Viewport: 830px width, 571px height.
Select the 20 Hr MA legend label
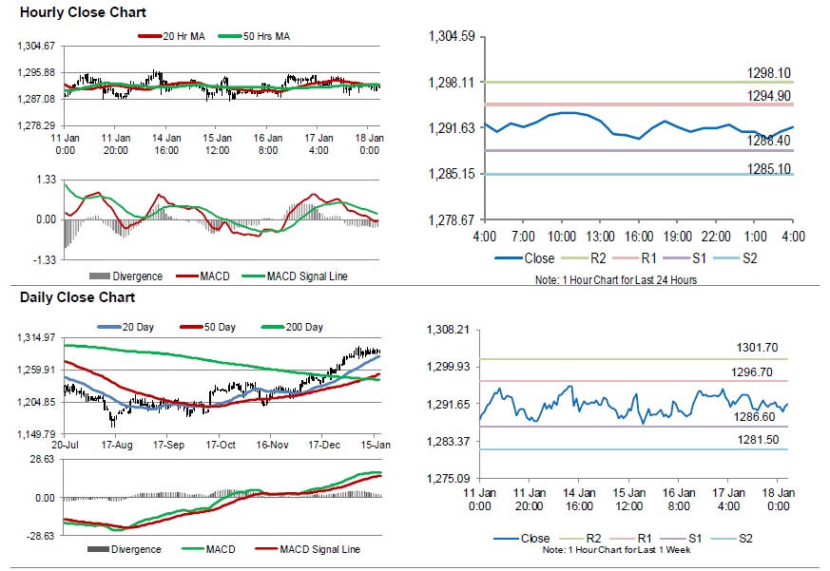[x=183, y=36]
